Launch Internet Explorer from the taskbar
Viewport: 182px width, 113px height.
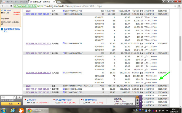tap(12, 110)
